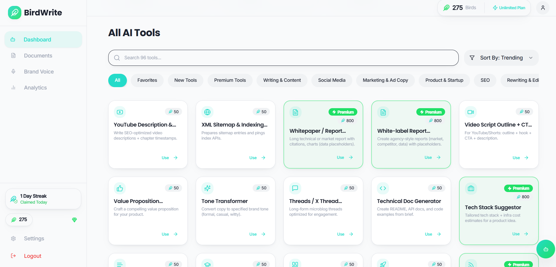The width and height of the screenshot is (556, 267).
Task: Click Use on Tech Stack Suggestor card
Action: (x=520, y=234)
